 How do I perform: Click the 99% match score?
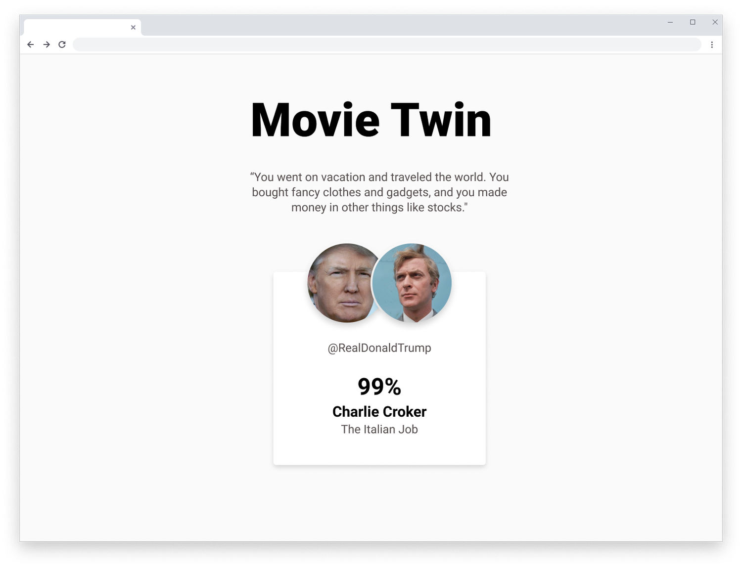pyautogui.click(x=379, y=387)
